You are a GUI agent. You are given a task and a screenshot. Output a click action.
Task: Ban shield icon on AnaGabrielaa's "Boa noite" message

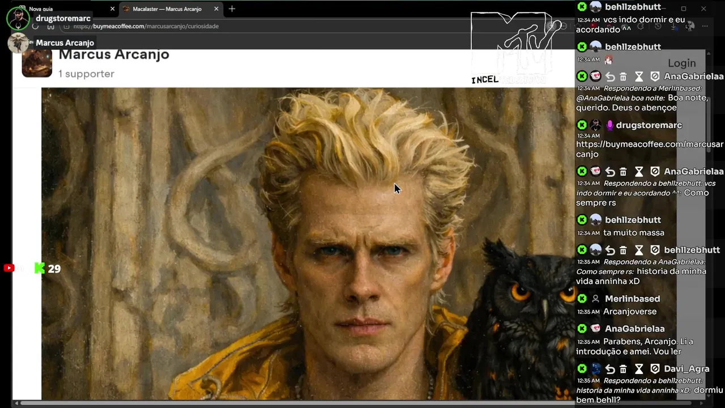tap(655, 76)
